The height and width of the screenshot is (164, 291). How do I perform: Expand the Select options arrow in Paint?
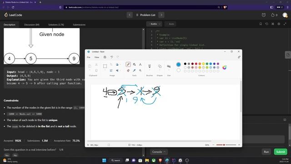point(105,70)
